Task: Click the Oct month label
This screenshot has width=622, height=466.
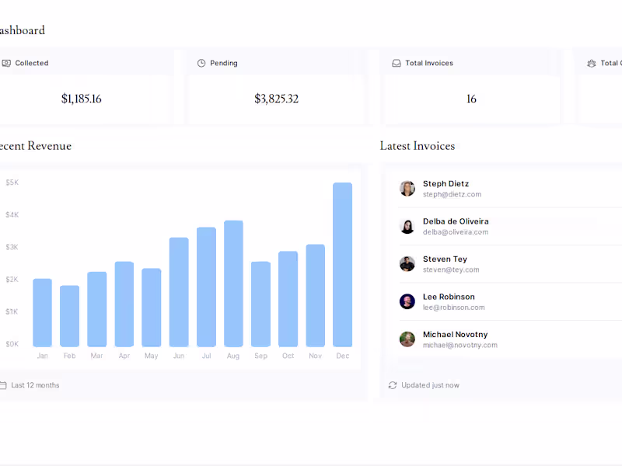Action: 288,356
